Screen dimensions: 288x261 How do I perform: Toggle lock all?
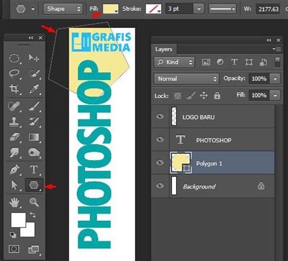click(217, 95)
